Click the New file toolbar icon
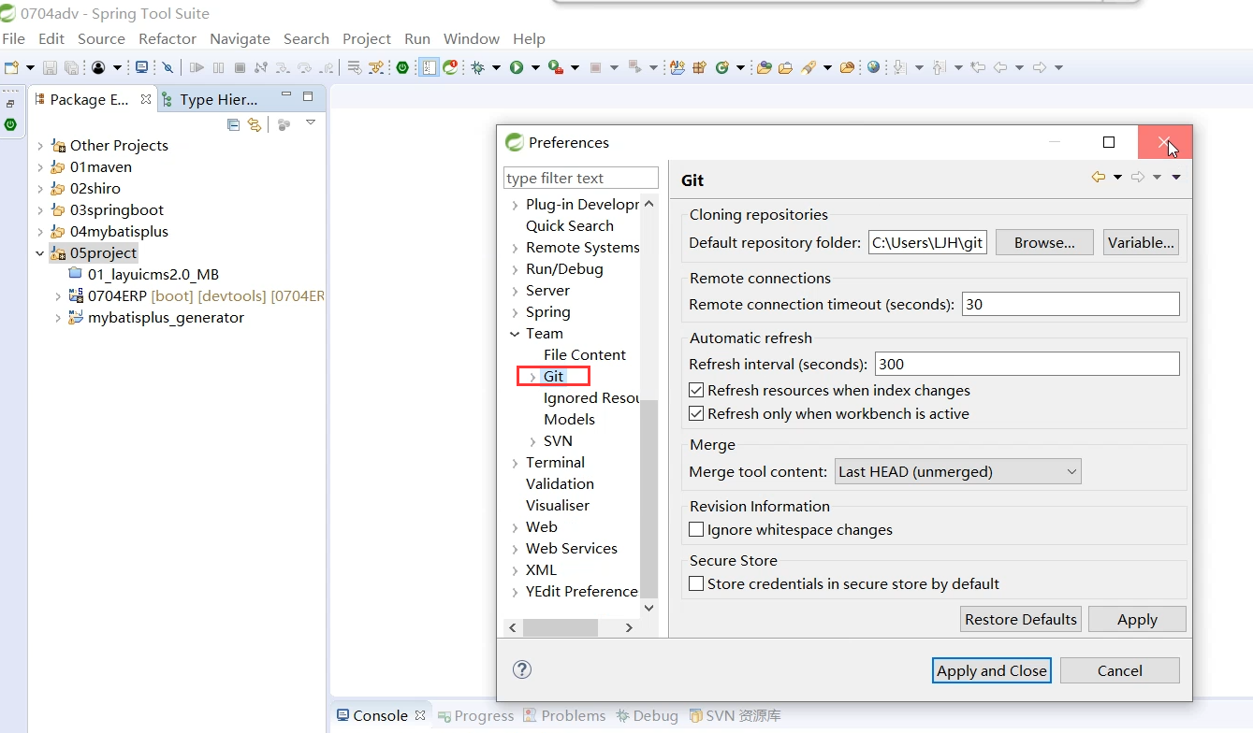Screen dimensions: 1253x733 tap(11, 67)
